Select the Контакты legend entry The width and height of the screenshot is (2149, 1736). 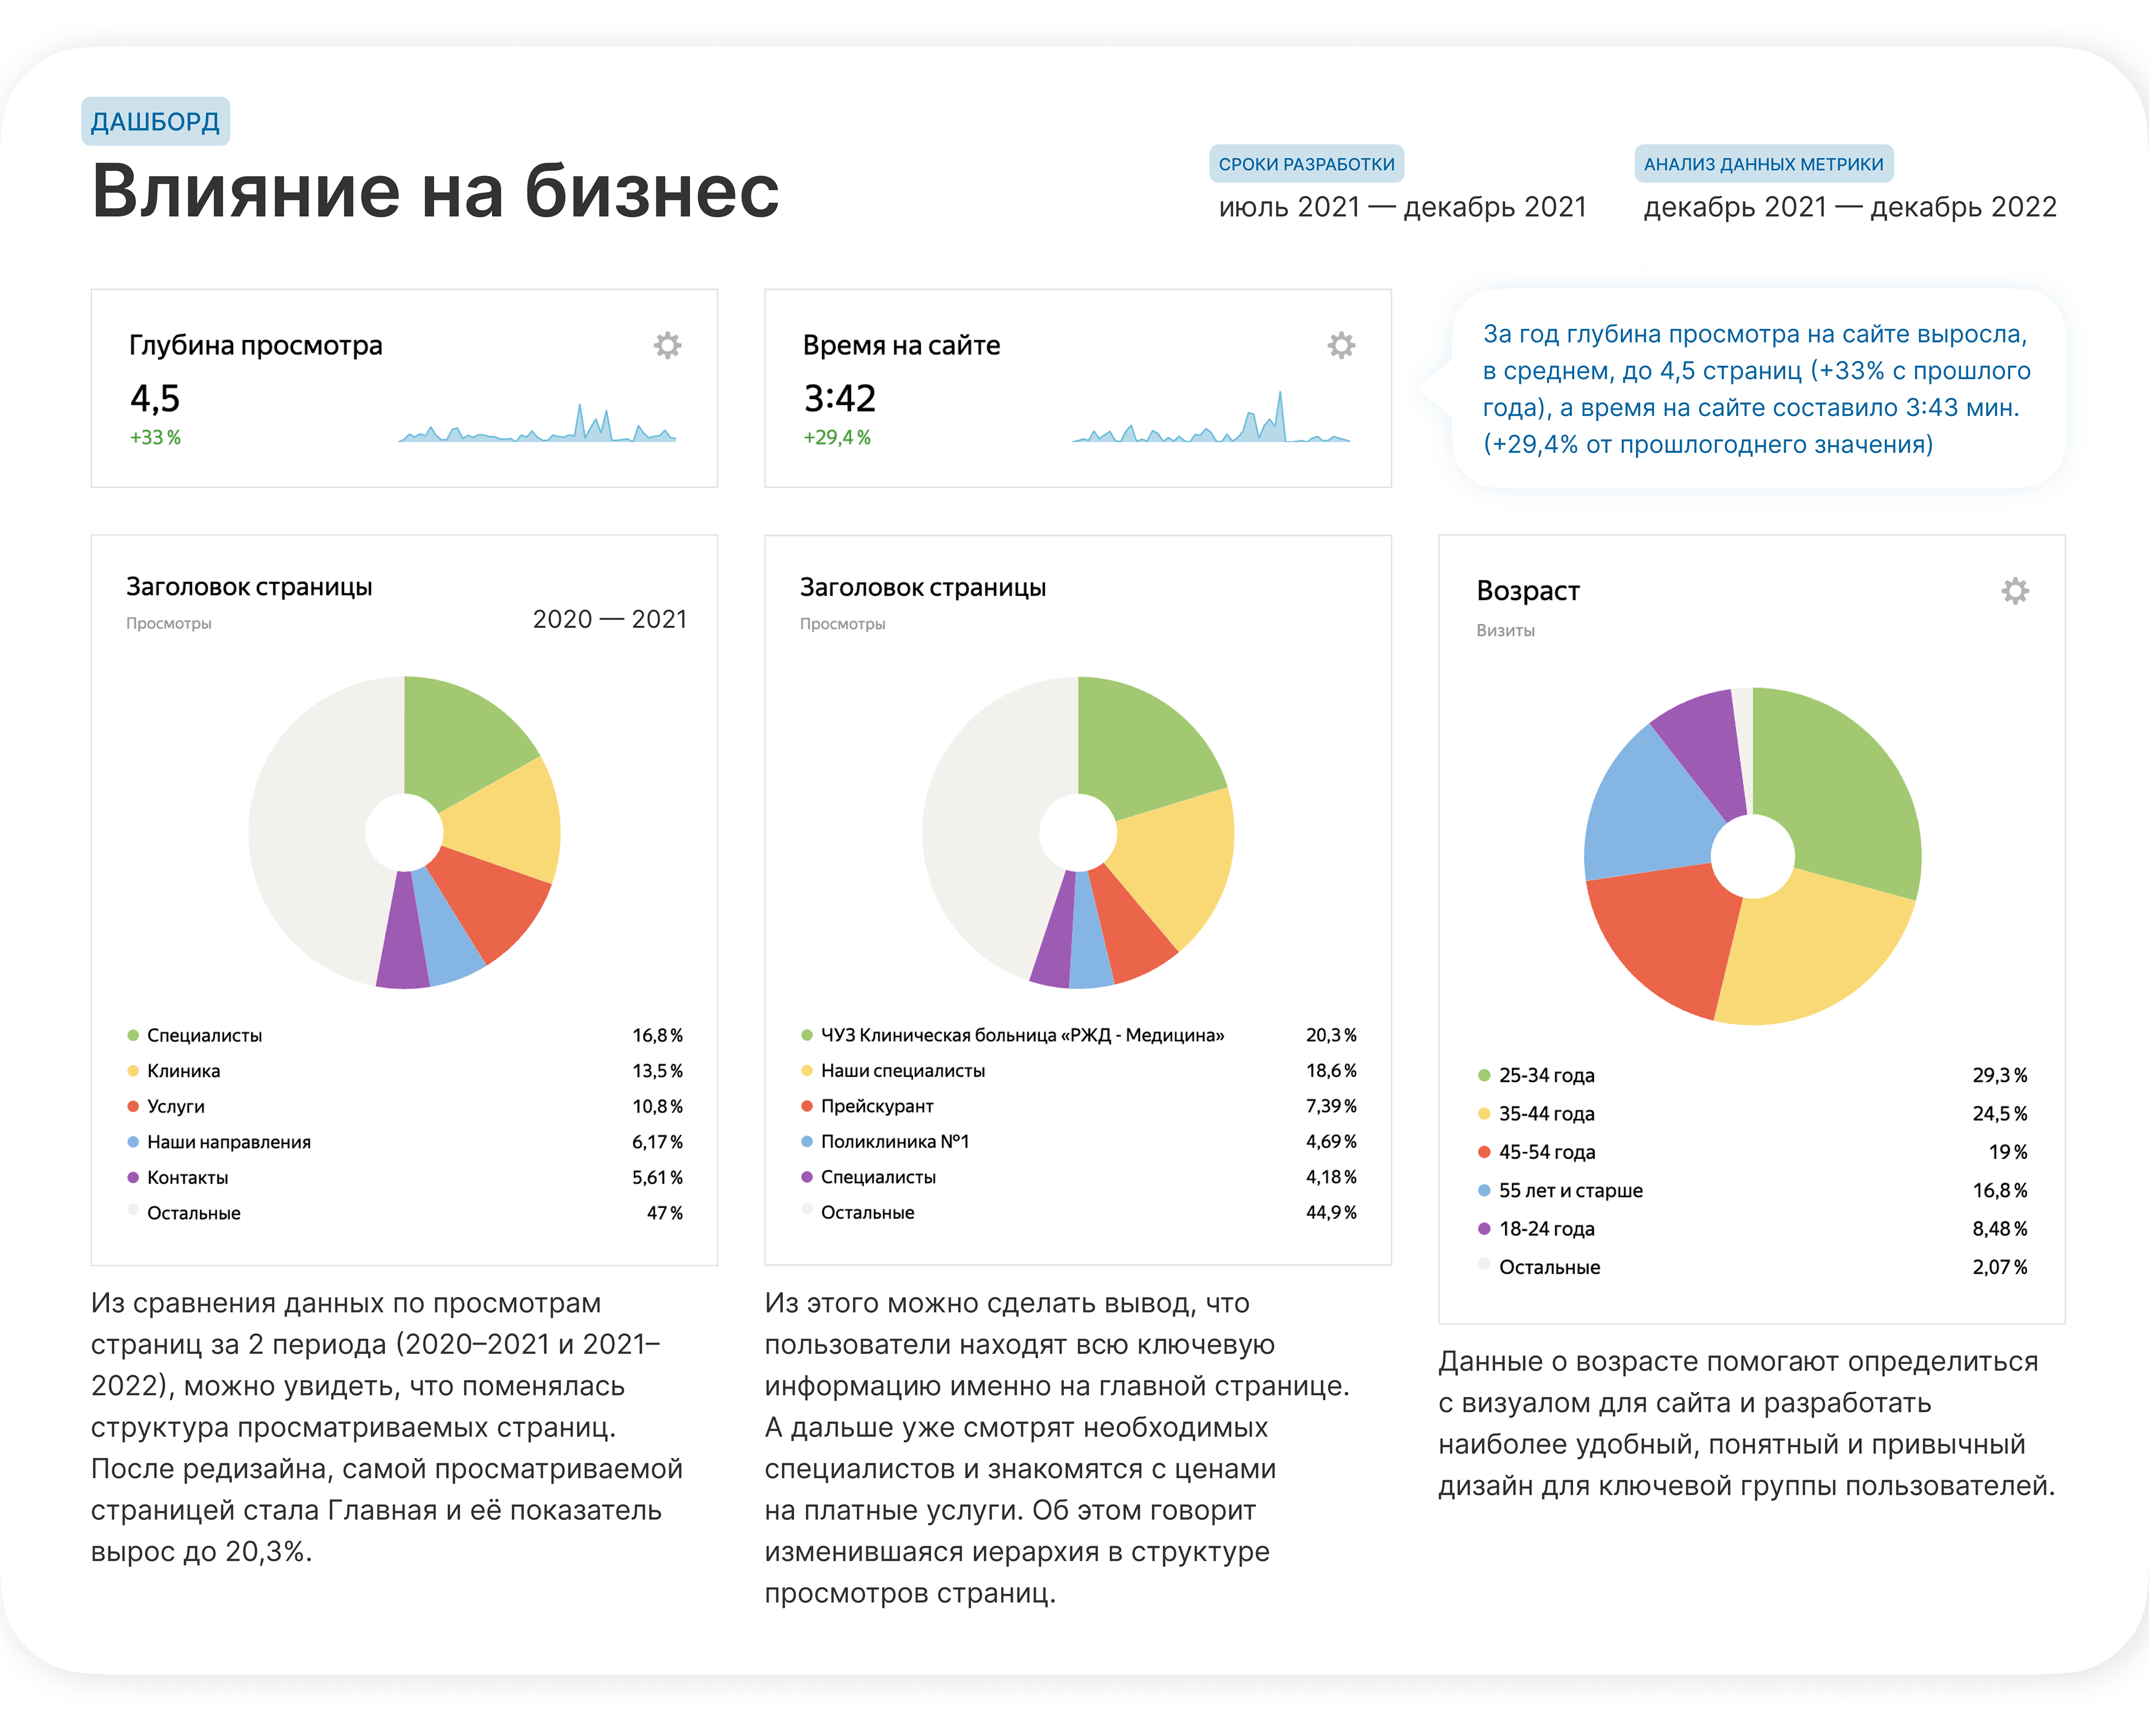tap(187, 1178)
